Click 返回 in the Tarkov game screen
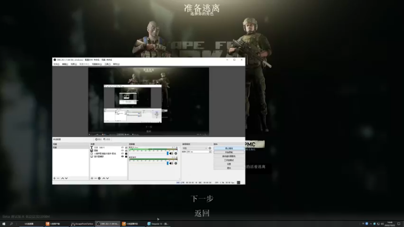The height and width of the screenshot is (227, 404). (x=202, y=213)
